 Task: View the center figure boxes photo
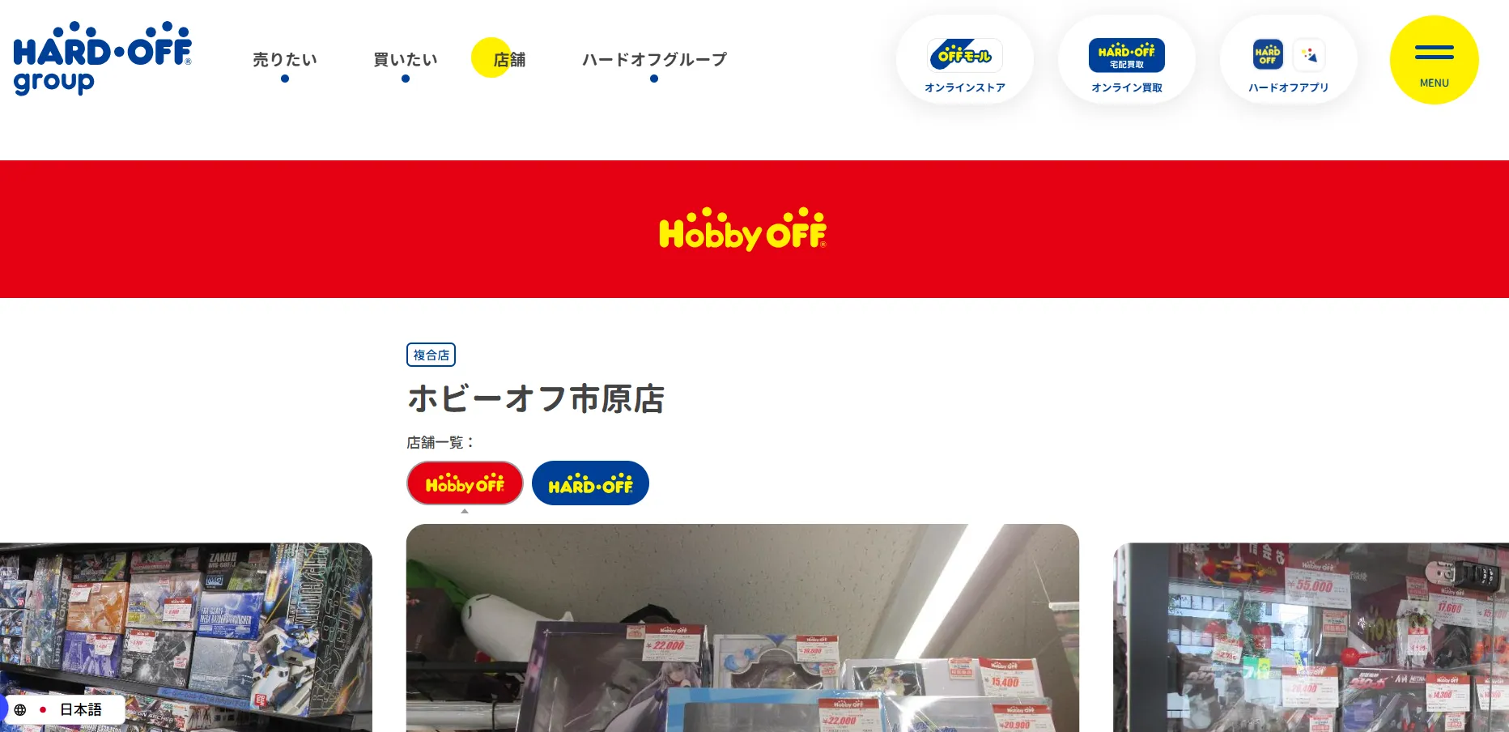[742, 628]
